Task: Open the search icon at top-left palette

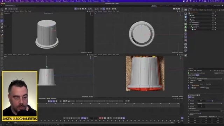Action: tap(2, 10)
